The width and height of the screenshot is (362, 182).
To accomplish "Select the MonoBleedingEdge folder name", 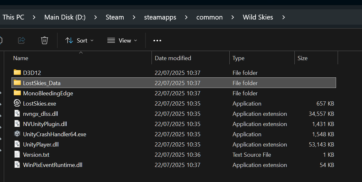I will pyautogui.click(x=48, y=93).
